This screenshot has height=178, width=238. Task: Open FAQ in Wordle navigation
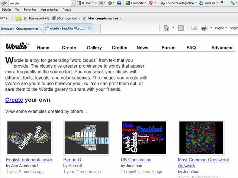191,48
